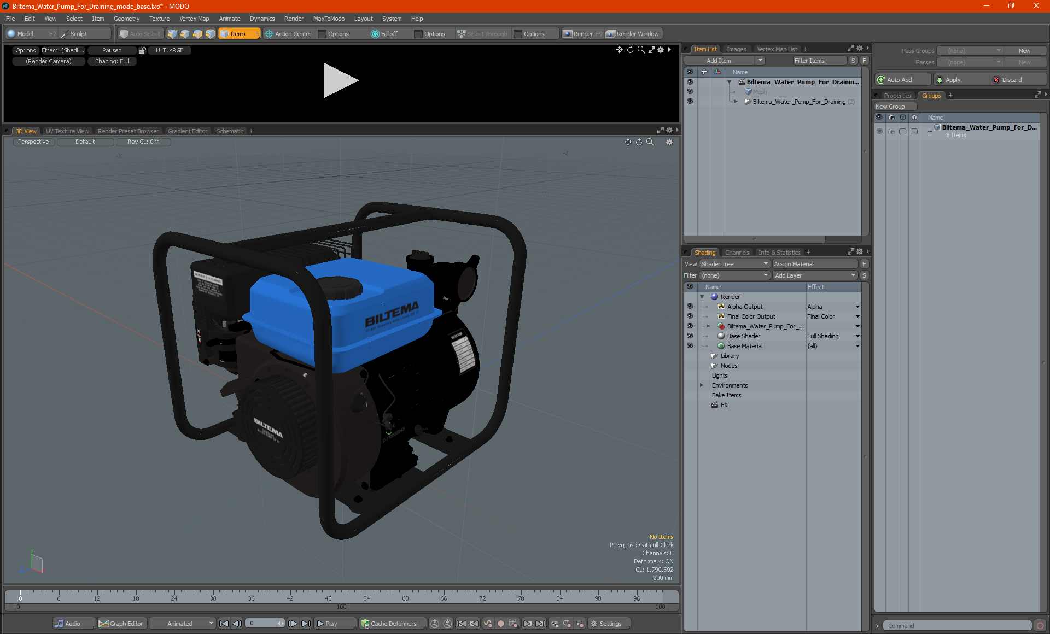Expand the Environments node

702,385
